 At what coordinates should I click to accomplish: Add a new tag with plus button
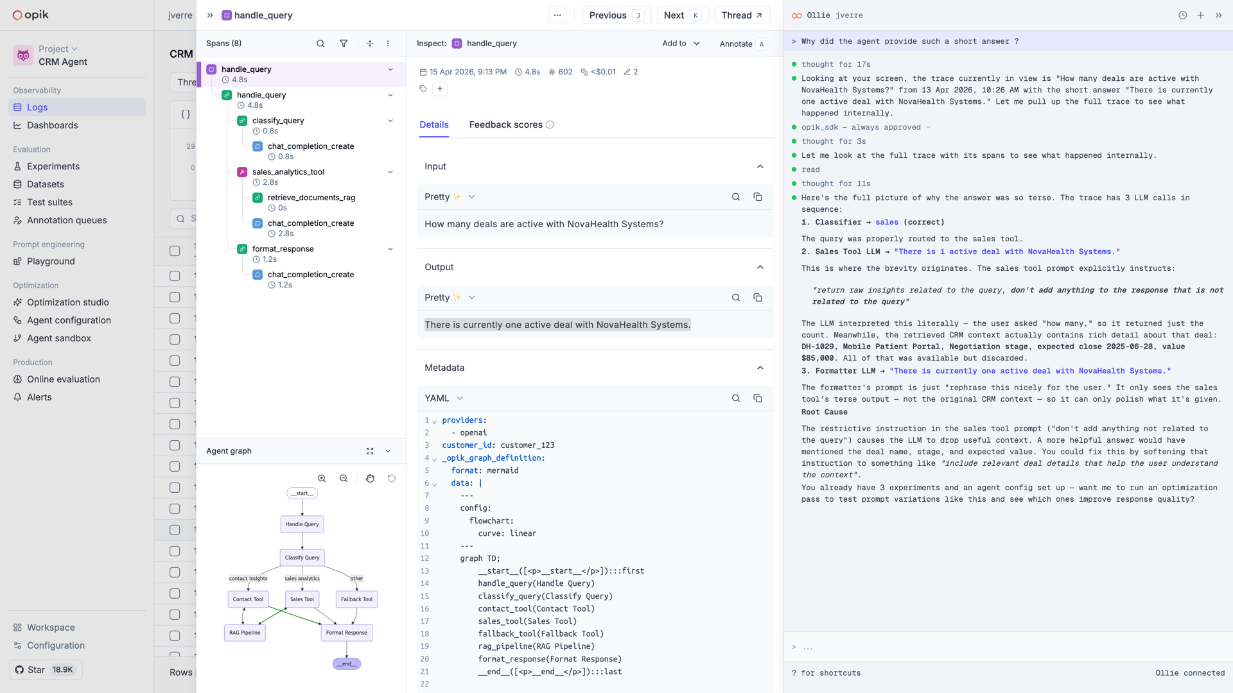click(440, 89)
